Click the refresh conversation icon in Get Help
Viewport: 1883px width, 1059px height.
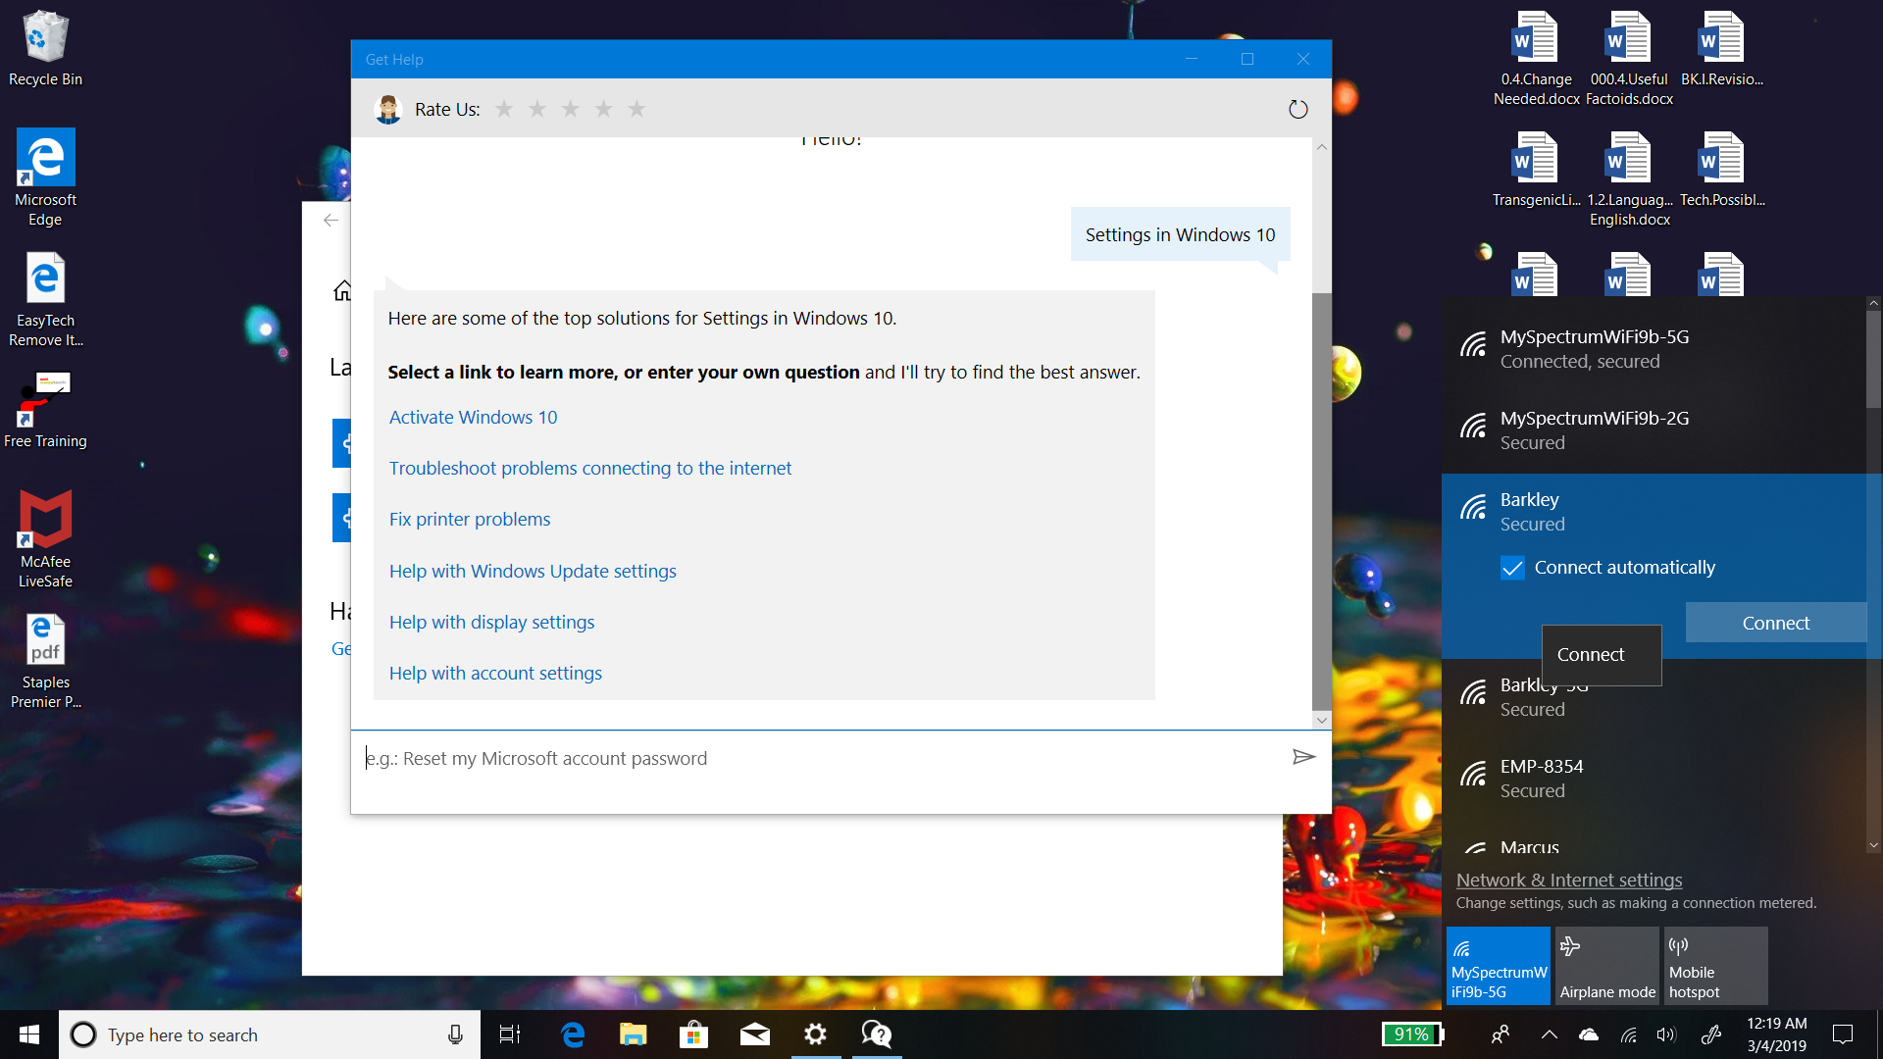pyautogui.click(x=1298, y=109)
